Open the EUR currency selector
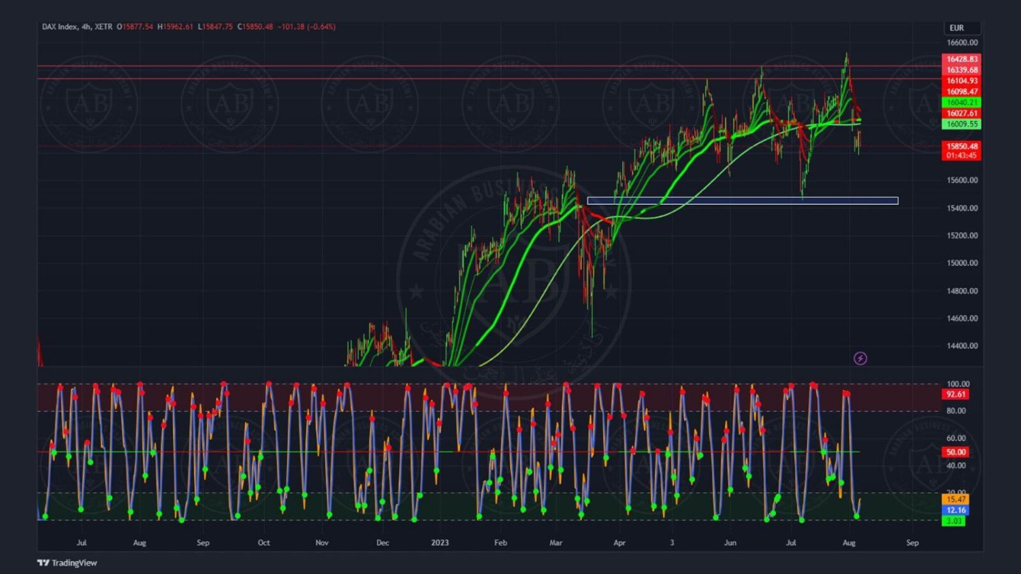The image size is (1021, 574). click(x=961, y=28)
